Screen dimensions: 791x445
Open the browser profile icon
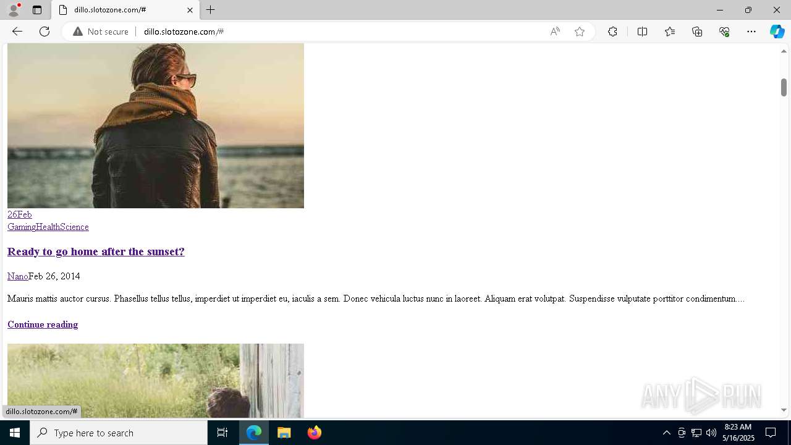14,10
